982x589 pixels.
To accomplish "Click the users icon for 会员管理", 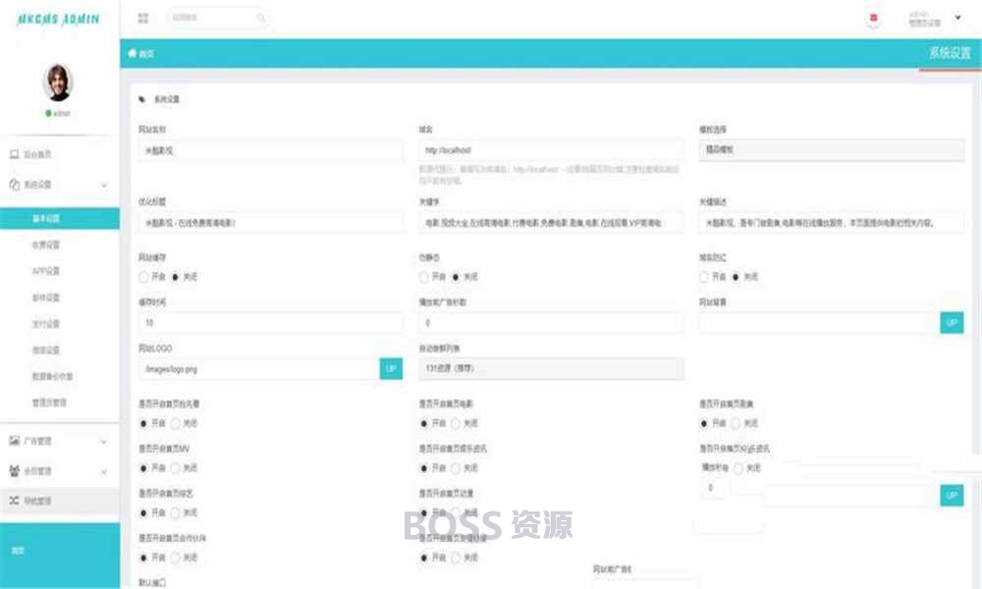I will click(15, 470).
